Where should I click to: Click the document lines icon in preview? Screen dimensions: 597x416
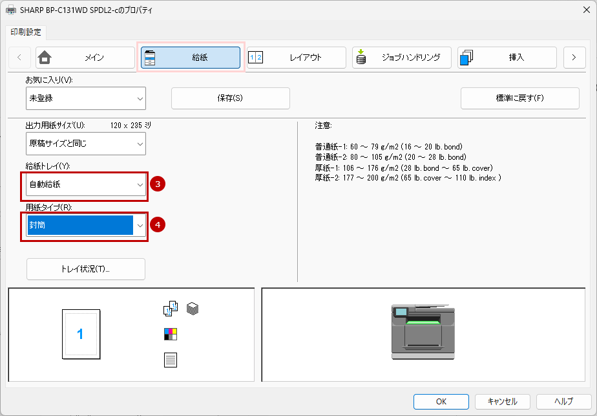point(170,360)
